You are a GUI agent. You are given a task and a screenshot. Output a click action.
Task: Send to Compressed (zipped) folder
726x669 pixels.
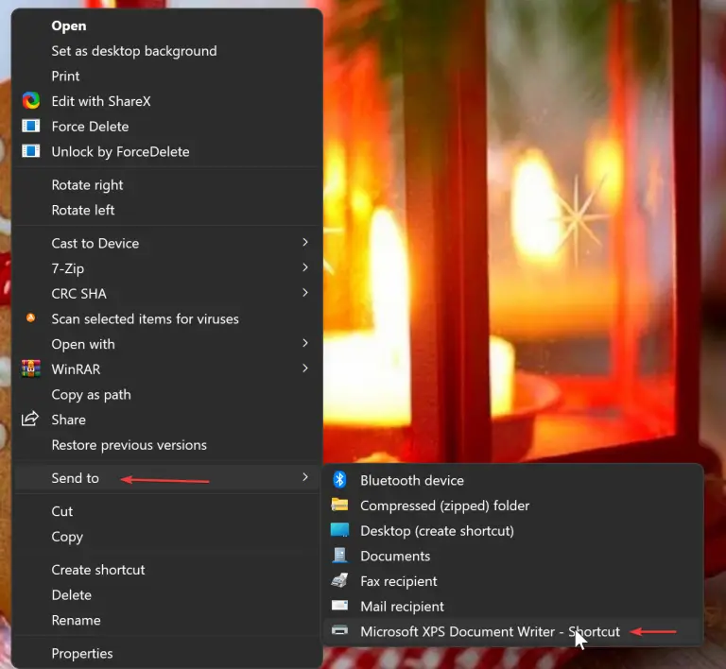tap(513, 506)
